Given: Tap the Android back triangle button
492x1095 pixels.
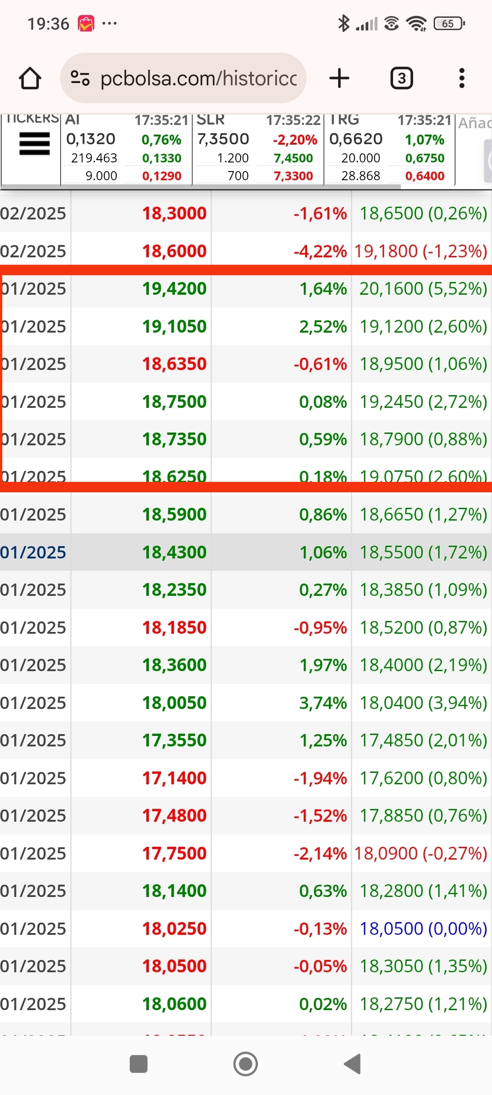Looking at the screenshot, I should click(352, 1064).
